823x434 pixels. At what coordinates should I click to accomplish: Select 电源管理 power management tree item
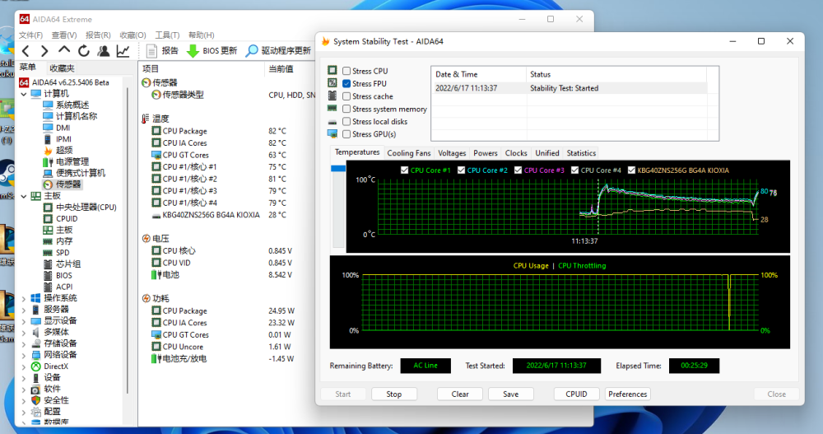(66, 162)
